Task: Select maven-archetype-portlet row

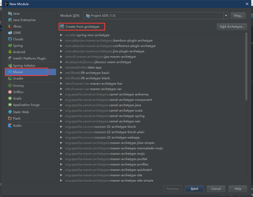Action: pos(152,159)
